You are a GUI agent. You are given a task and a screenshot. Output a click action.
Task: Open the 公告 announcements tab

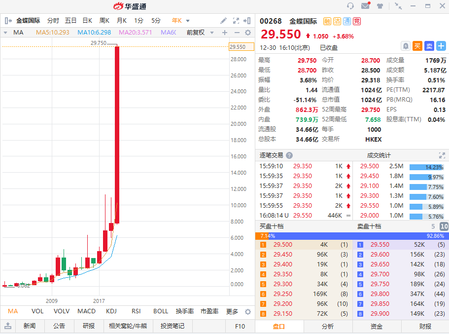pyautogui.click(x=59, y=326)
